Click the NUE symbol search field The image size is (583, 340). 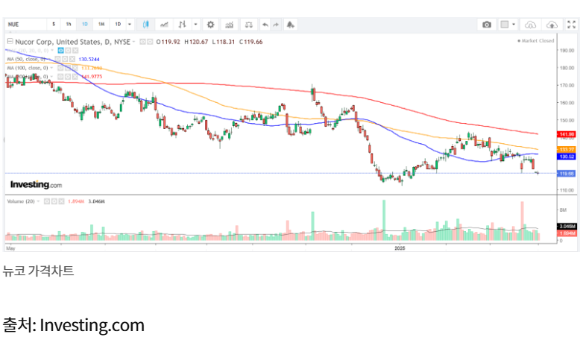pos(26,24)
